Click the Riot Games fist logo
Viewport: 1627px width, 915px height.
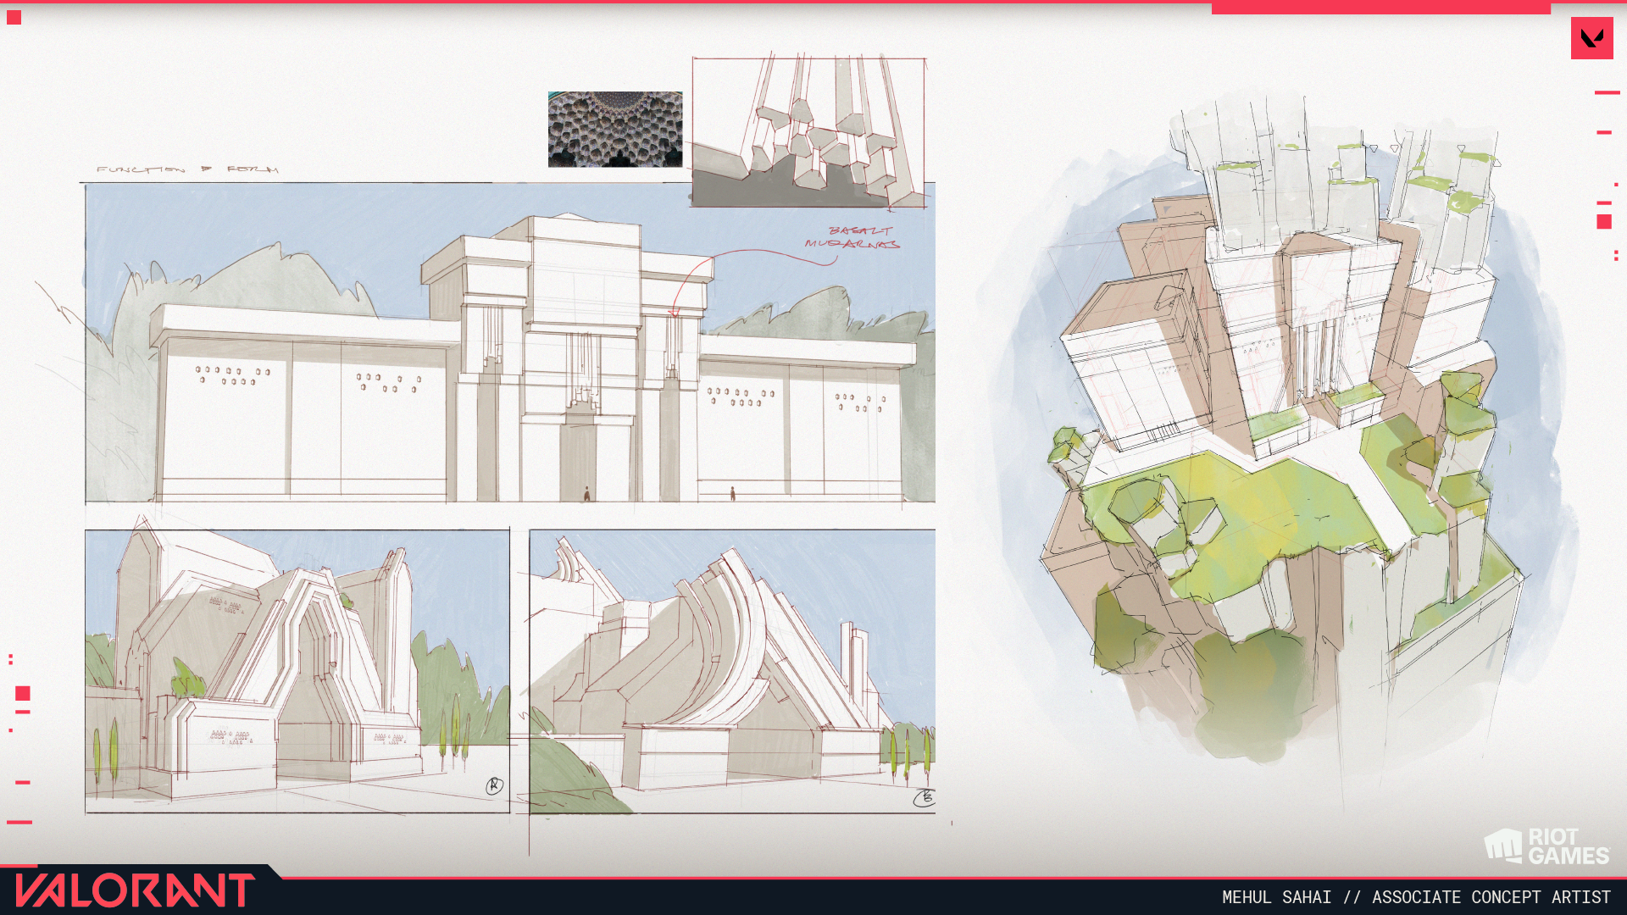click(1502, 846)
